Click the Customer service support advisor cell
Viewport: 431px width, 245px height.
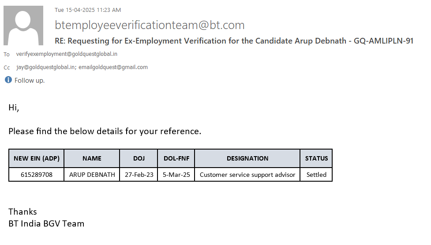(247, 175)
